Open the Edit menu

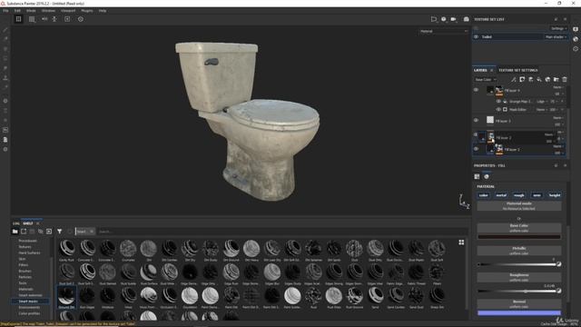pyautogui.click(x=17, y=11)
